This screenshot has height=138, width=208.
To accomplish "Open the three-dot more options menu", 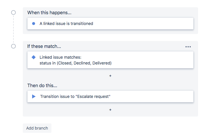I will coord(188,47).
